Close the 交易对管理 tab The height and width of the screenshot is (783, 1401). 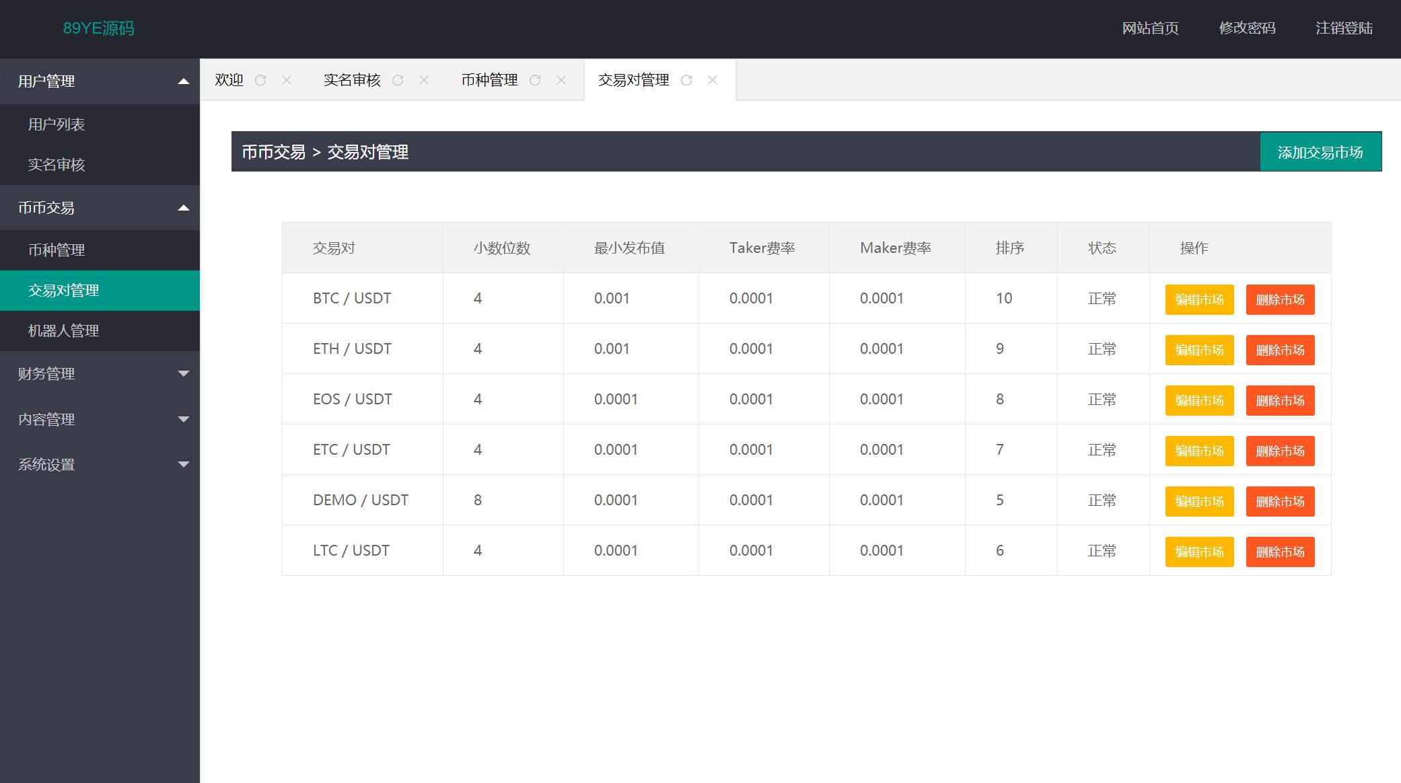point(713,80)
